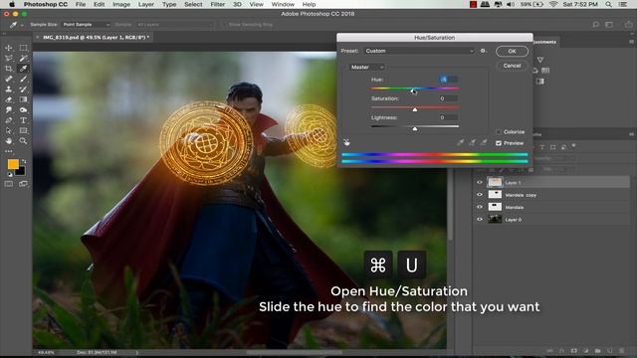
Task: Hide Layer 0 with its eye icon
Action: click(480, 219)
